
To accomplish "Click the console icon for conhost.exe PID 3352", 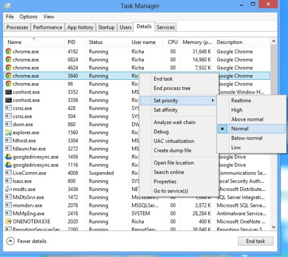I will click(x=8, y=92).
